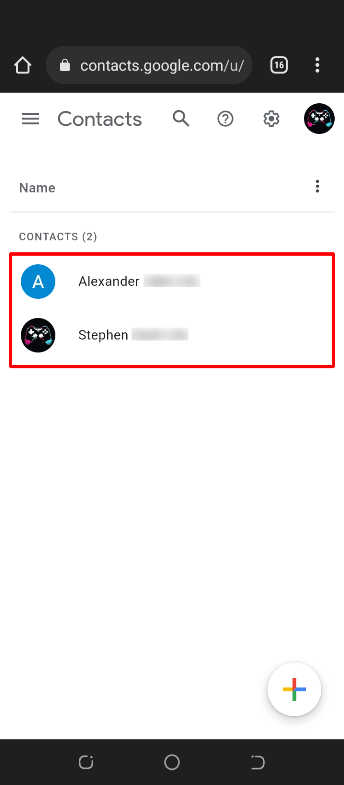Open the Chrome three-dot overflow menu
The width and height of the screenshot is (344, 785).
click(317, 65)
